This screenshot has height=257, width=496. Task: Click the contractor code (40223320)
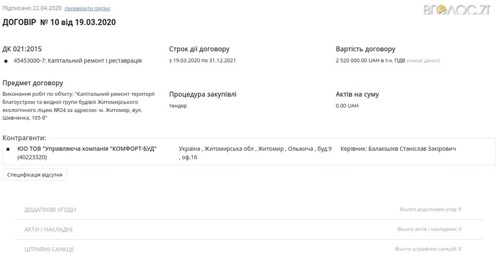(x=32, y=157)
